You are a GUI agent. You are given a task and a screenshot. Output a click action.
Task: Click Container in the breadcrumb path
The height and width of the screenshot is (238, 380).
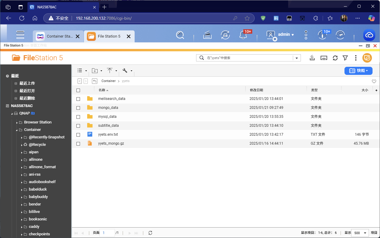coord(108,81)
